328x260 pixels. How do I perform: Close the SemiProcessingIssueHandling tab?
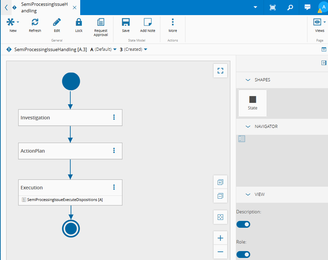[75, 8]
